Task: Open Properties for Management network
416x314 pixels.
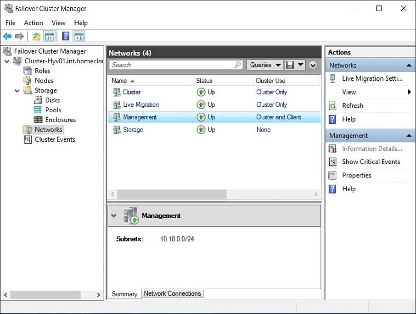Action: click(x=356, y=176)
